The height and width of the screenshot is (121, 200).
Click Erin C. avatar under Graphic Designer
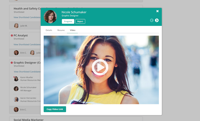tap(16, 109)
